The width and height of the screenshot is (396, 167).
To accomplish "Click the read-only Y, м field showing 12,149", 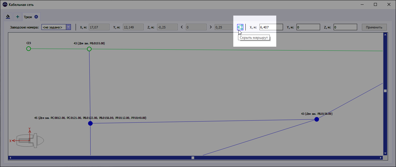I will pyautogui.click(x=133, y=27).
